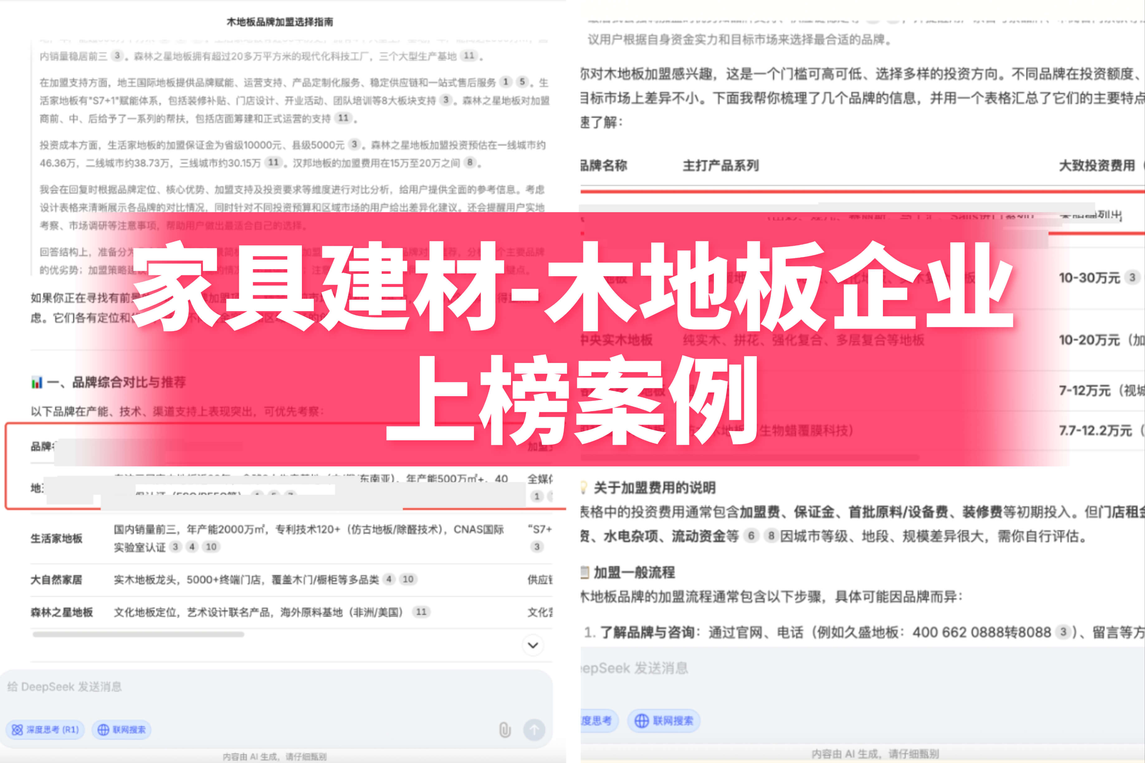This screenshot has height=763, width=1145.
Task: Click the 木地板品牌加盟选择指南 title
Action: point(280,22)
